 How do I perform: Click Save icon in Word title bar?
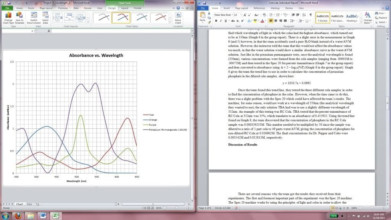(x=205, y=3)
